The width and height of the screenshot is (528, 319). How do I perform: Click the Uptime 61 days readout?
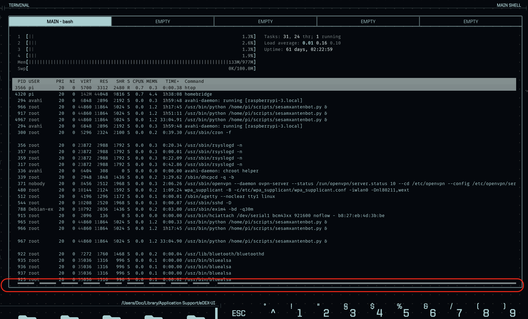pos(298,49)
